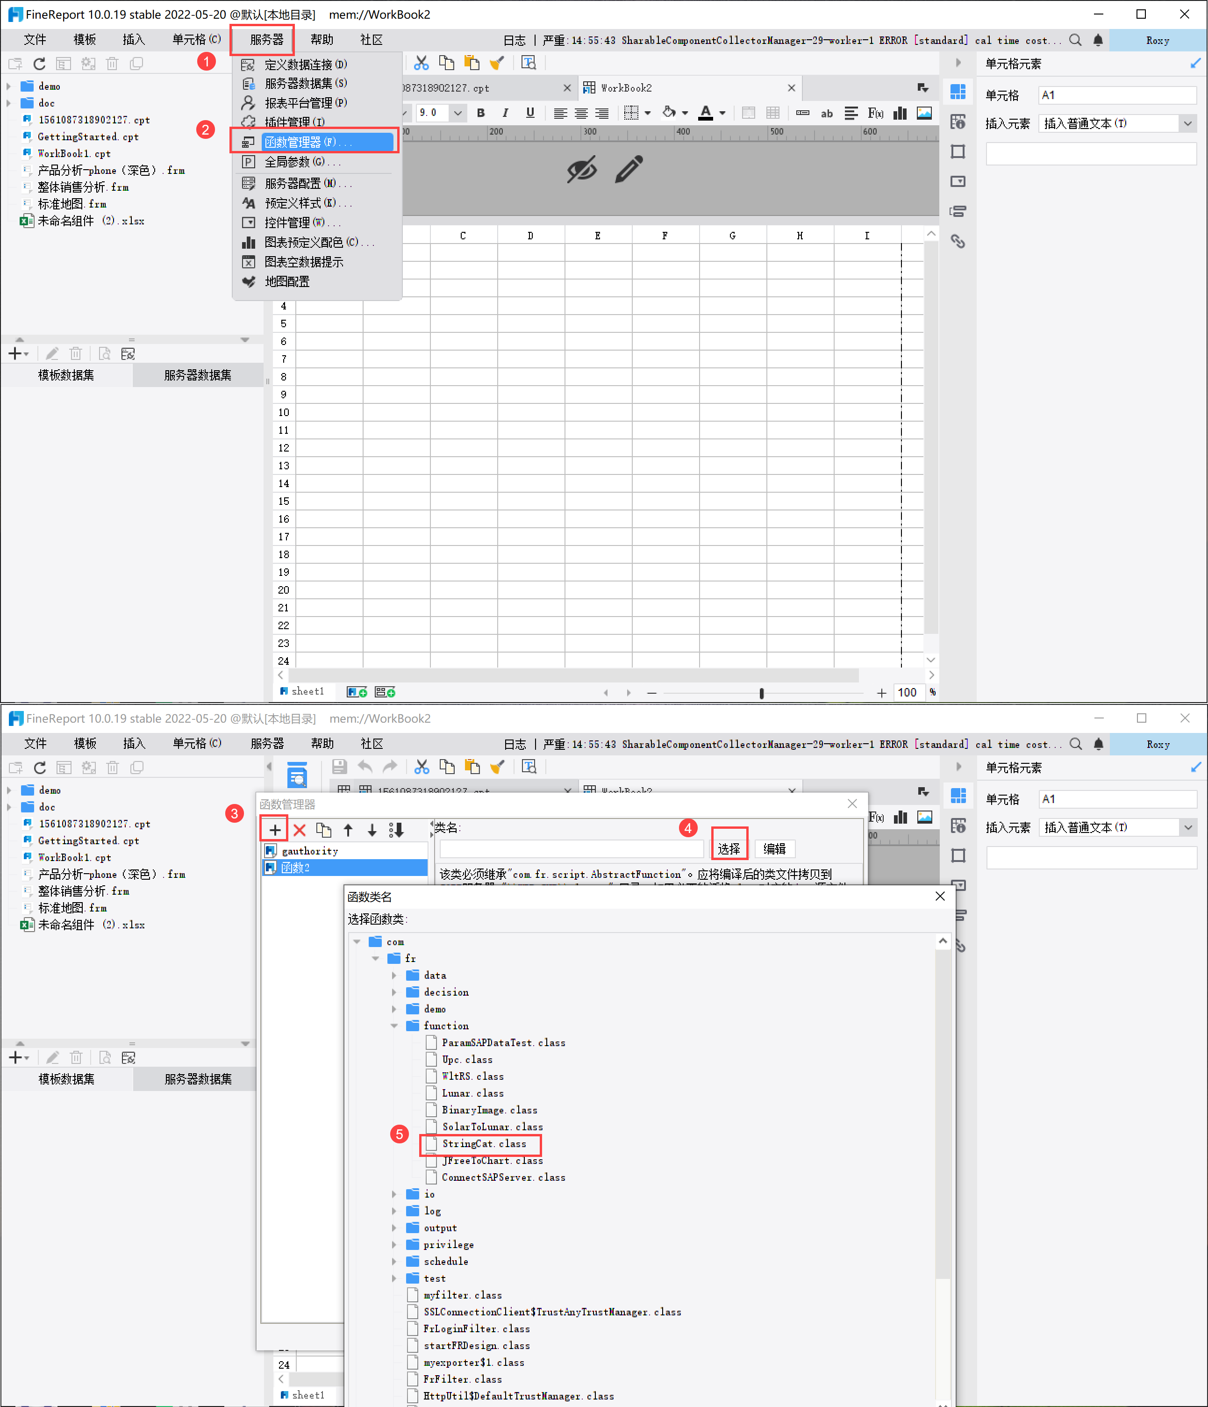Open the font size 9.0 dropdown

pyautogui.click(x=457, y=113)
